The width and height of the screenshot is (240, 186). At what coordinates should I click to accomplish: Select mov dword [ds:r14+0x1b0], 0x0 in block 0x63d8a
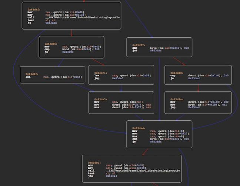point(199,102)
